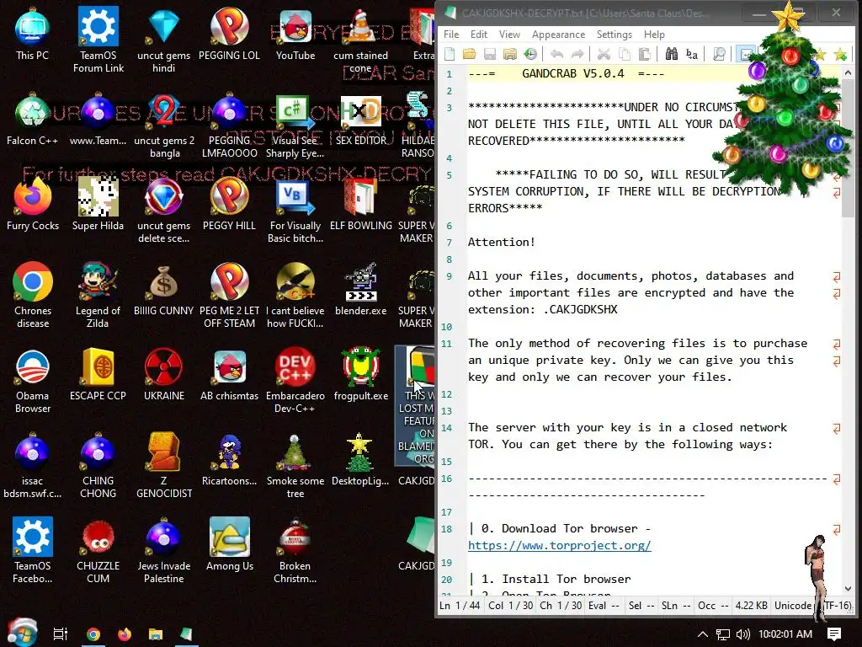Open Find with the binoculars icon

[x=671, y=54]
